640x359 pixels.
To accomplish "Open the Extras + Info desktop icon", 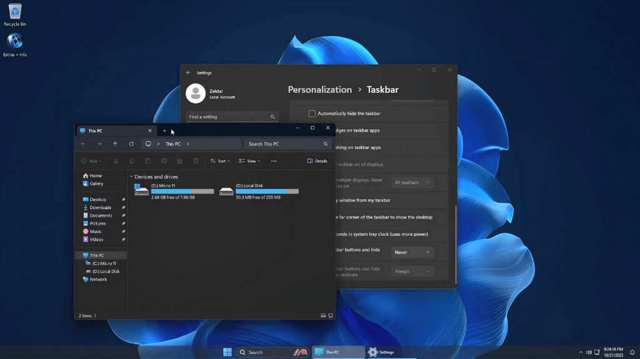I will tap(15, 45).
